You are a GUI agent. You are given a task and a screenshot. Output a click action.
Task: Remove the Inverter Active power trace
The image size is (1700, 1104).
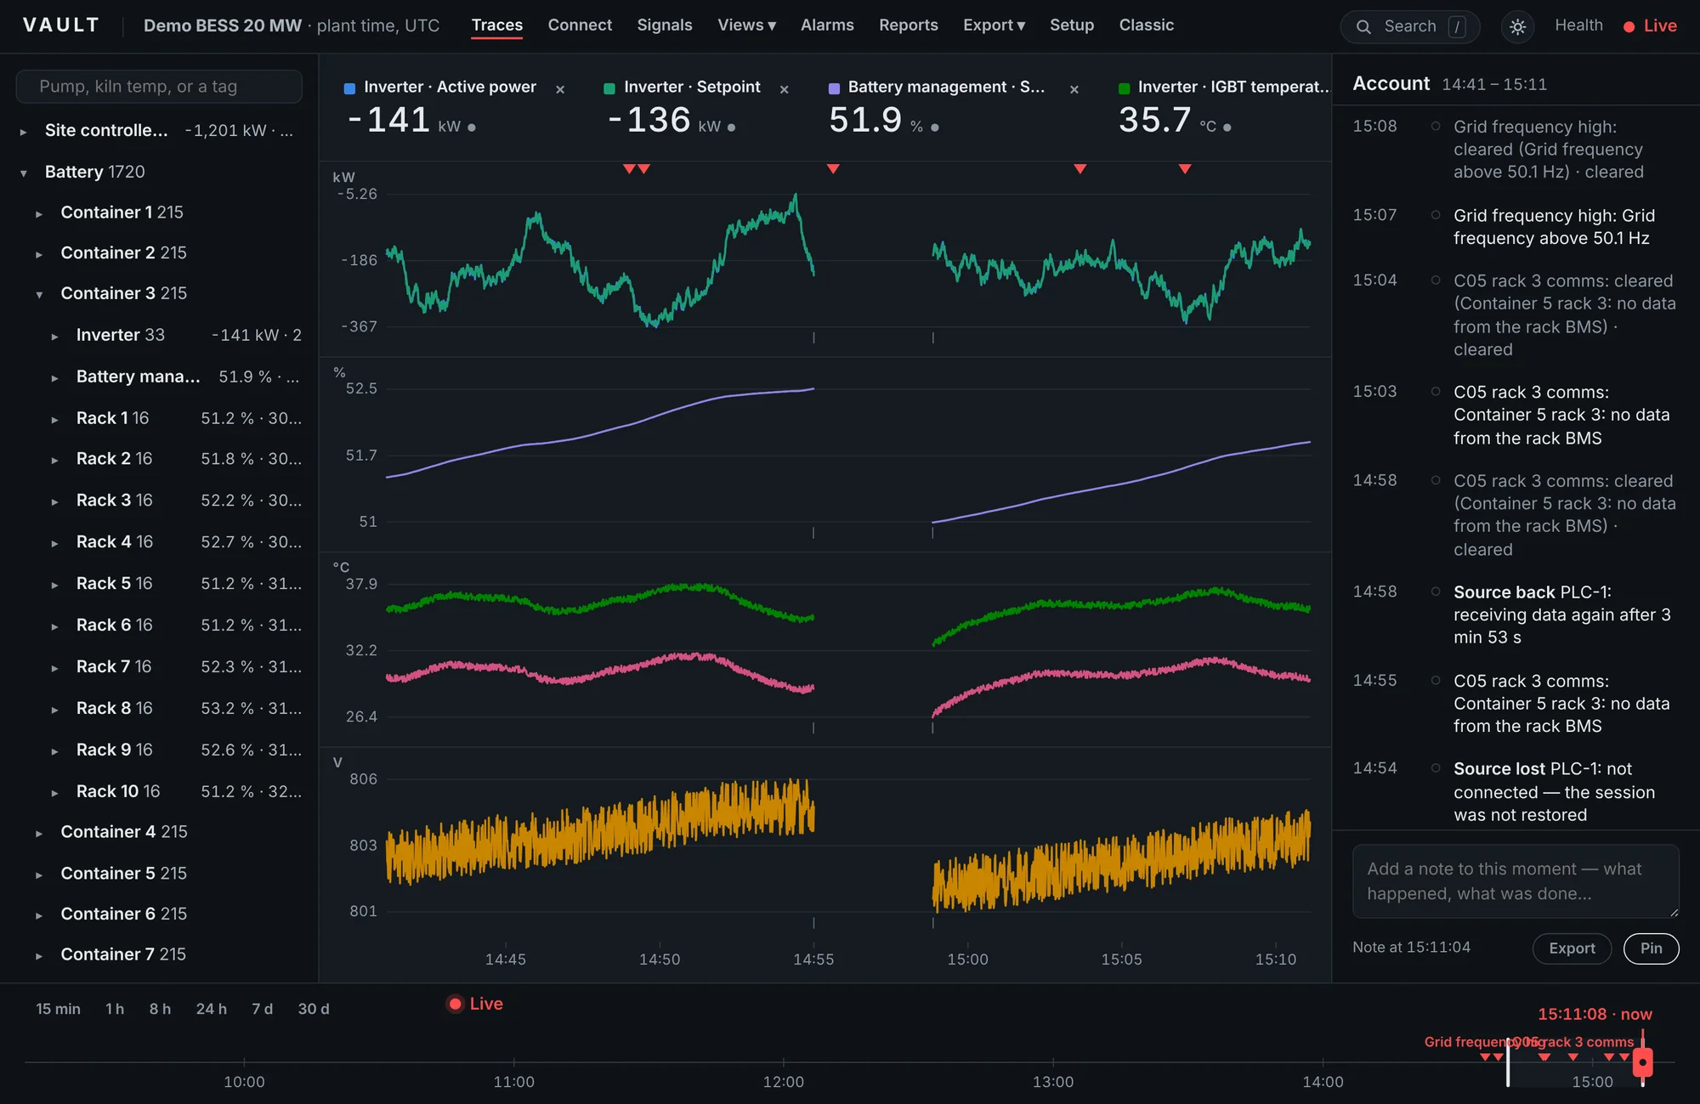pyautogui.click(x=560, y=89)
